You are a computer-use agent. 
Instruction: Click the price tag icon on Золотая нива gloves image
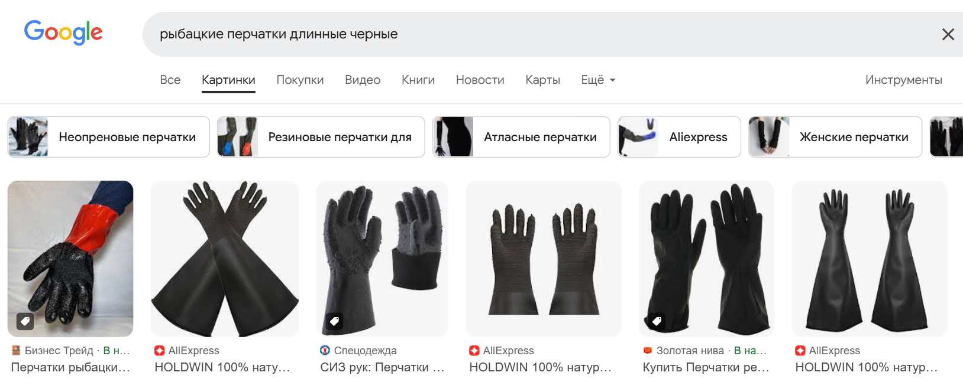tap(657, 321)
